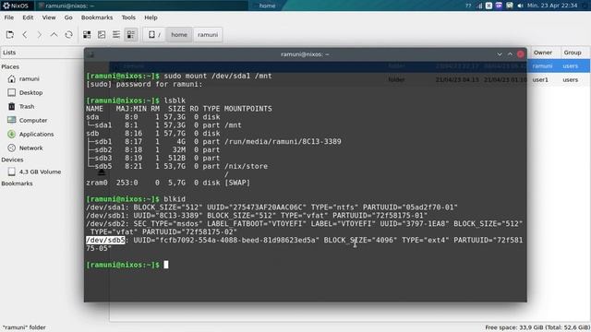
Task: Click the terminal window menu icon
Action: (90, 54)
